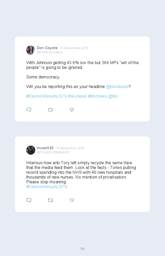Screen dimensions: 165x256
Task: Follow the #ElectionResults2019 hashtag in Don Coyote's tweet
Action: [x=47, y=96]
